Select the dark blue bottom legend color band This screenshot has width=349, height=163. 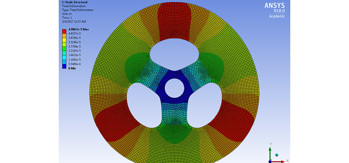(x=64, y=66)
